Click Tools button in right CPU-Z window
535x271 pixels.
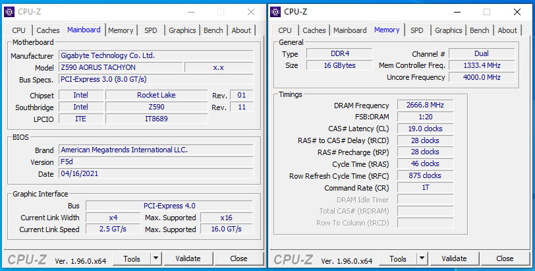[398, 259]
